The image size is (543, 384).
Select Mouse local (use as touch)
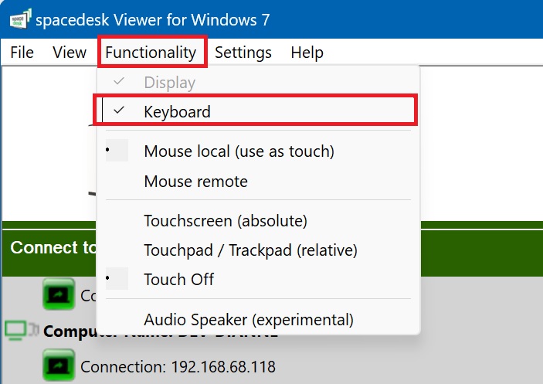click(x=256, y=151)
